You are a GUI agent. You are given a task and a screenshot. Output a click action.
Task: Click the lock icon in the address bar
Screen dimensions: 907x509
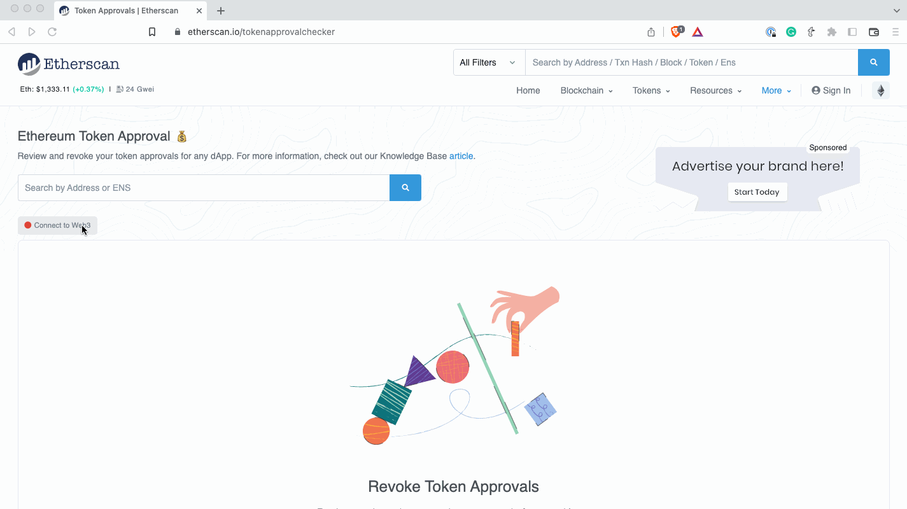178,32
